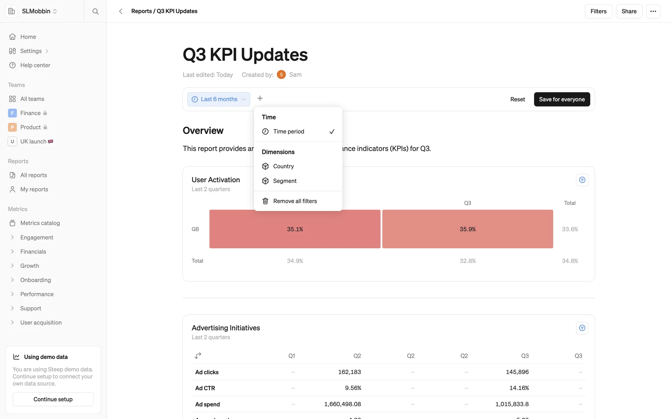Expand the Financials metrics group
671x419 pixels.
click(33, 252)
